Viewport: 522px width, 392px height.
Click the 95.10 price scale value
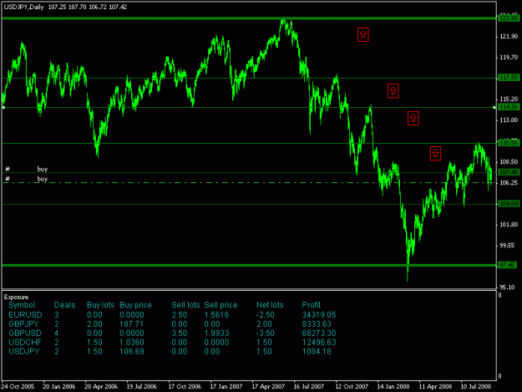507,287
